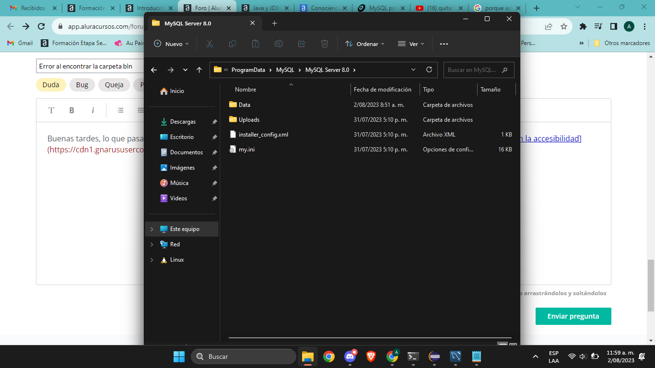Open the Chrome tab search dropdown
Screen dimensions: 655x368
(577, 7)
